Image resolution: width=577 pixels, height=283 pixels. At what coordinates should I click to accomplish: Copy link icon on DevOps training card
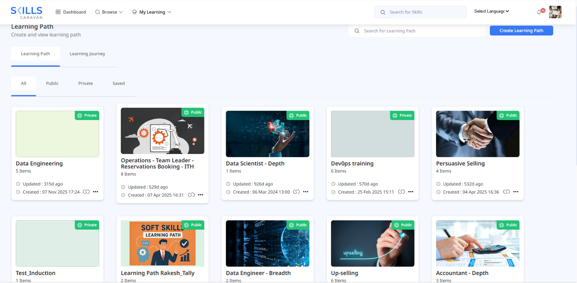point(401,192)
